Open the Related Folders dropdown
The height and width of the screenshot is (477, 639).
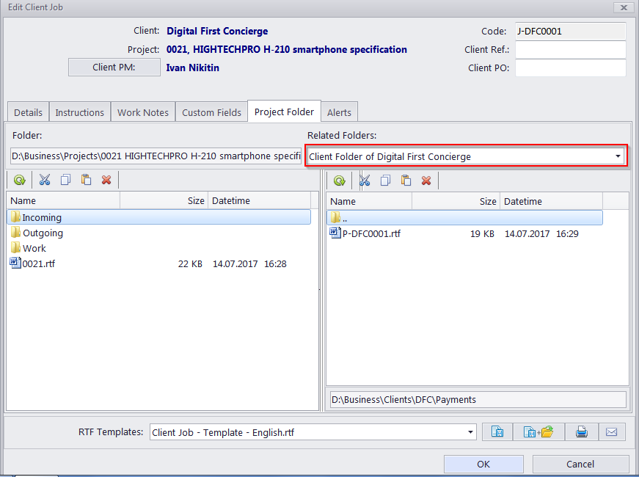pyautogui.click(x=618, y=156)
